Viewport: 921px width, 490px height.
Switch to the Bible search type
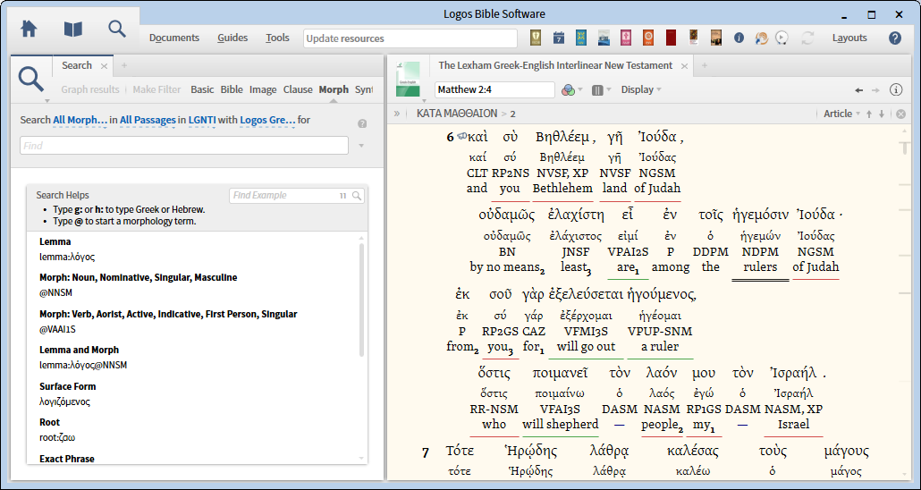232,89
